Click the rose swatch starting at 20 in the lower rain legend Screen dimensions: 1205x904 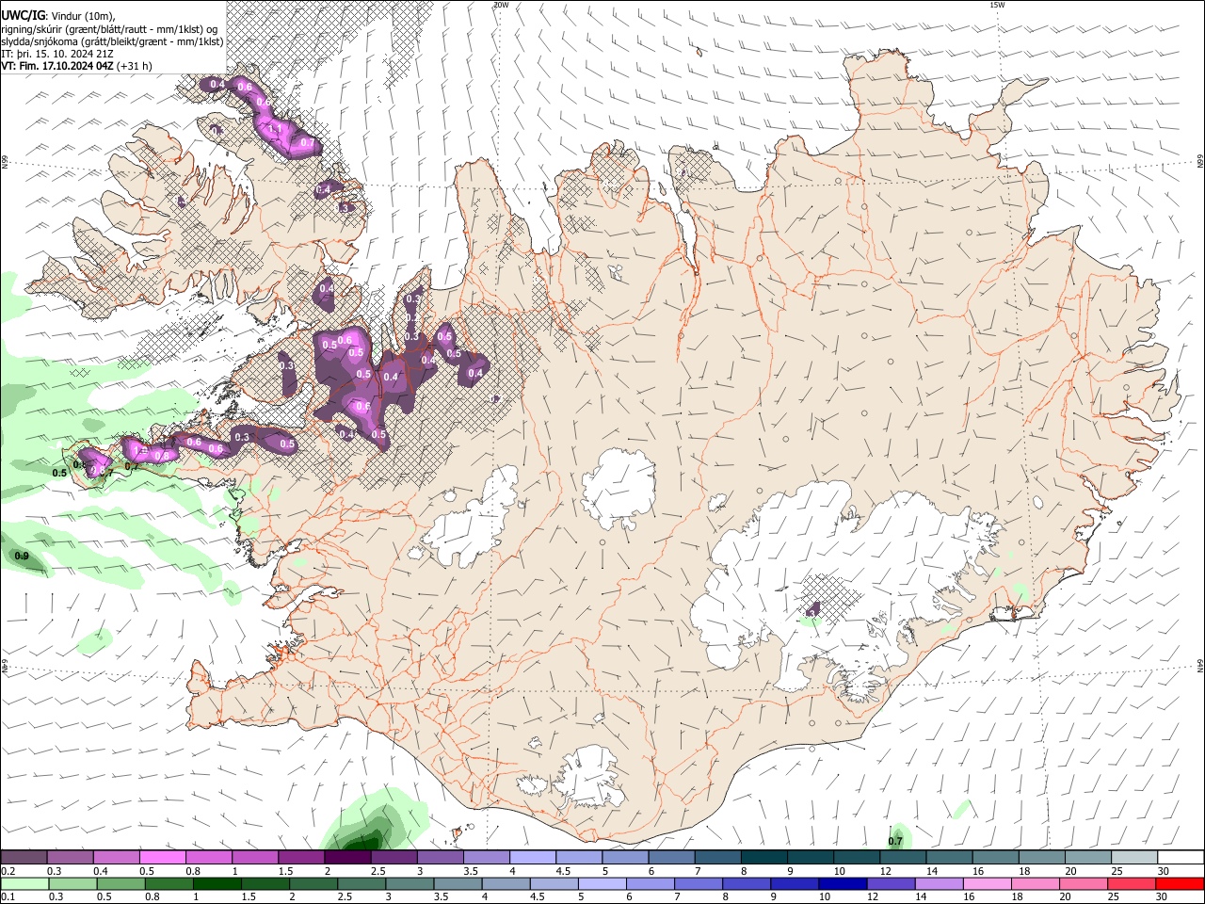click(1084, 883)
